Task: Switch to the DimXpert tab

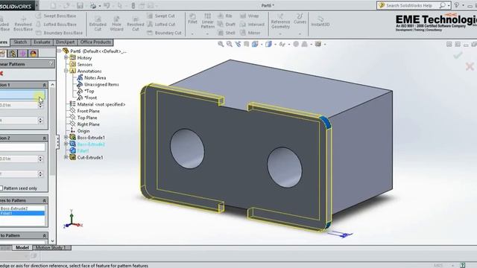Action: (66, 42)
